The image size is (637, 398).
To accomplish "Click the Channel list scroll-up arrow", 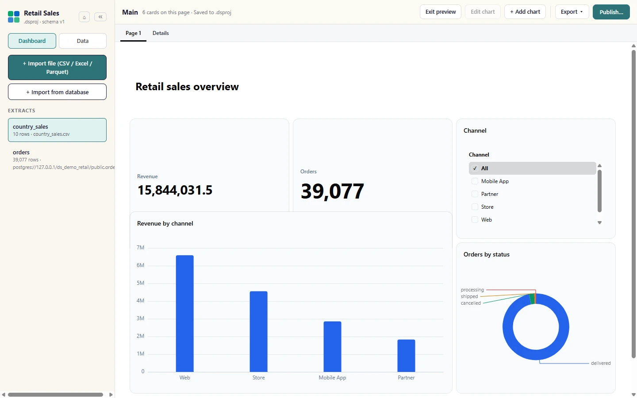I will point(600,166).
